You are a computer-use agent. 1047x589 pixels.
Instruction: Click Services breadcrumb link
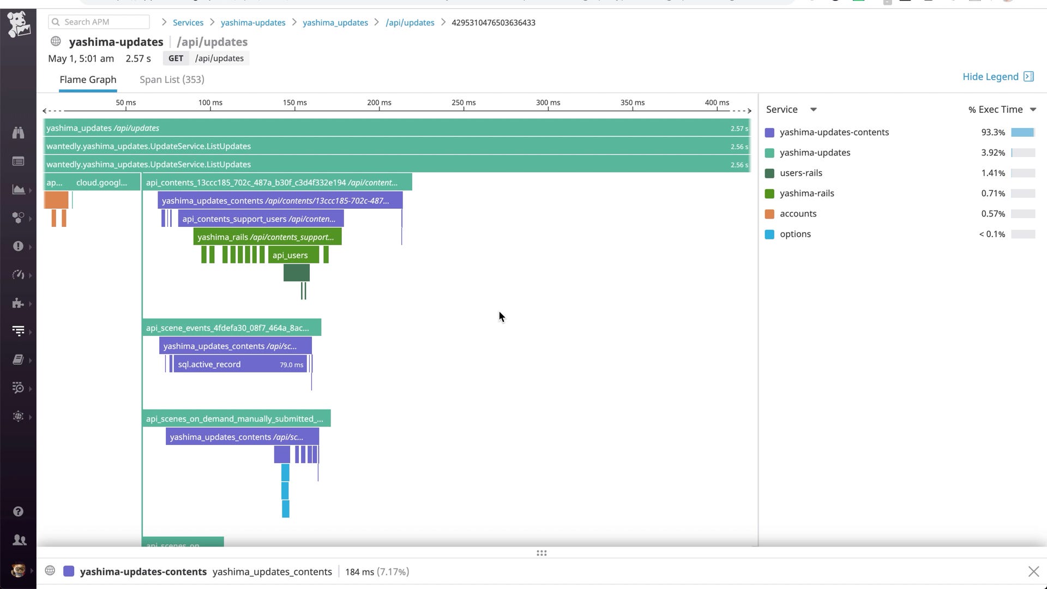(188, 22)
